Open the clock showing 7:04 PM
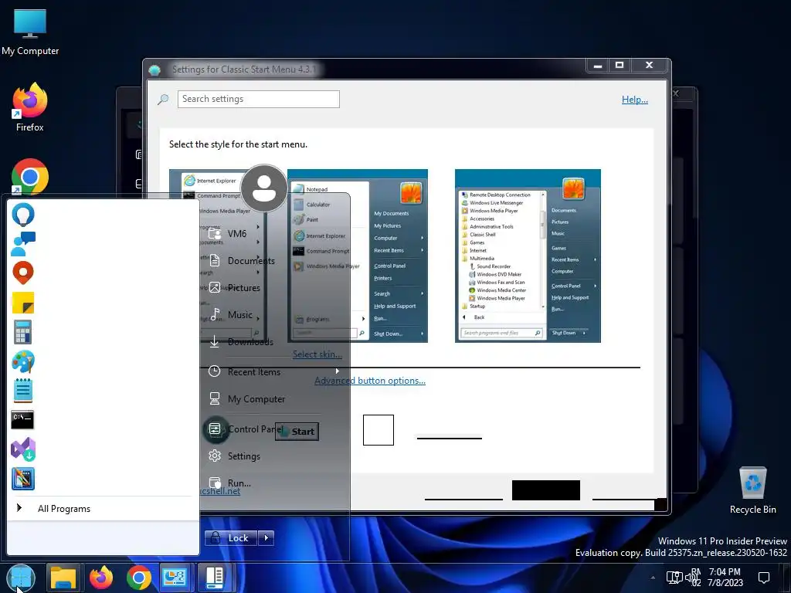 pos(725,578)
